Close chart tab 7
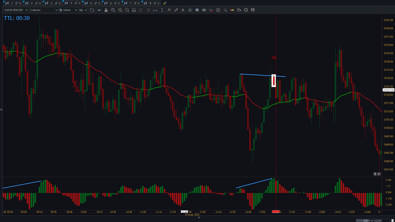 coord(138,3)
